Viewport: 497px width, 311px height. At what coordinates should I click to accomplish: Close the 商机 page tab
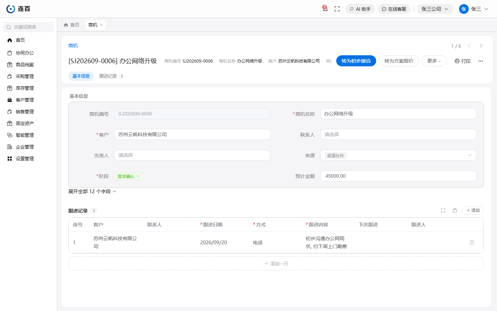101,25
